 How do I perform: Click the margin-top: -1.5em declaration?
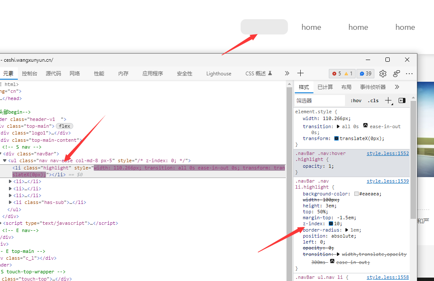click(329, 218)
